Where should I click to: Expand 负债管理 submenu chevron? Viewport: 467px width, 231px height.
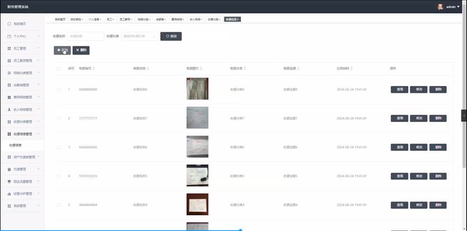[38, 169]
